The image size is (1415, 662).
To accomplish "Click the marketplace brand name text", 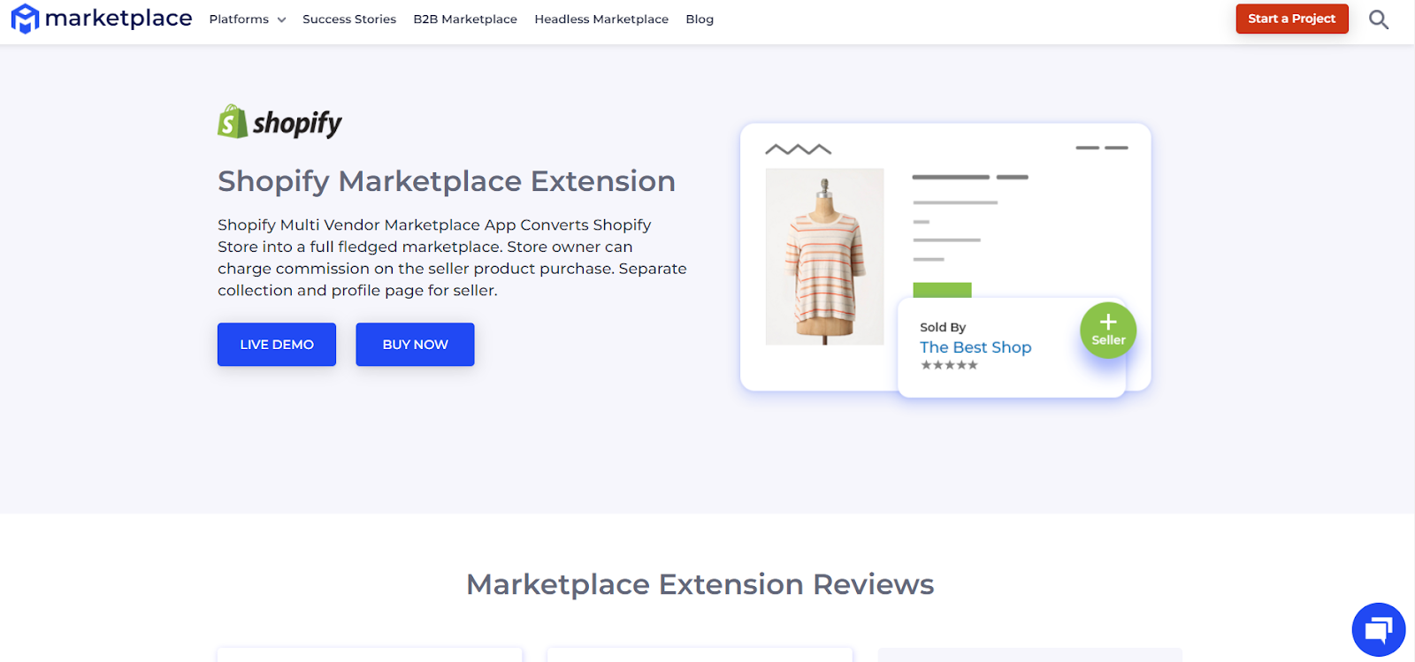I will (x=119, y=19).
